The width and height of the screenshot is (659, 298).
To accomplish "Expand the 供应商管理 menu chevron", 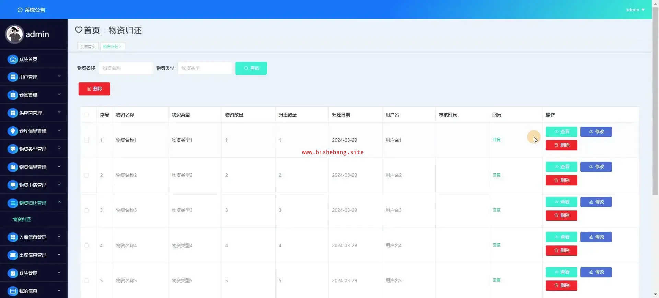I will pos(59,112).
